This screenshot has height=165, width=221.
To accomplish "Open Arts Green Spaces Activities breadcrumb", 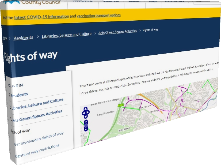I will [x=117, y=32].
